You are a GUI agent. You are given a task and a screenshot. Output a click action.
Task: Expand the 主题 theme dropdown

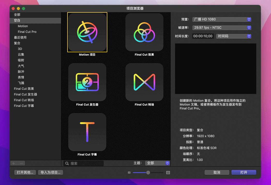157,163
